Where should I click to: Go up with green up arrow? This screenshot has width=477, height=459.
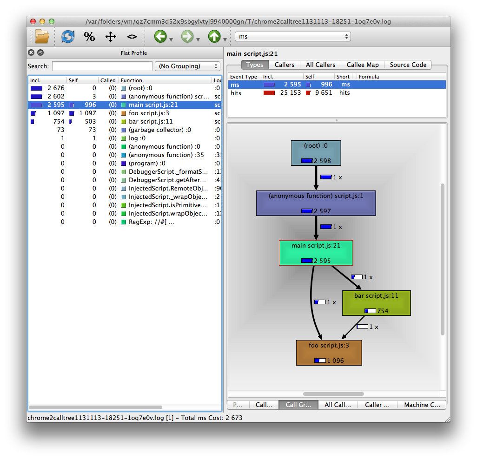(x=214, y=37)
